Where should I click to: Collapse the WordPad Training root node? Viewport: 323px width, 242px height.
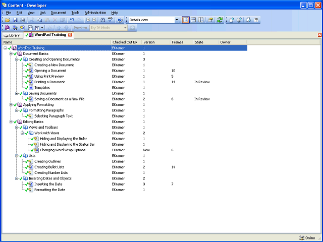click(x=5, y=48)
